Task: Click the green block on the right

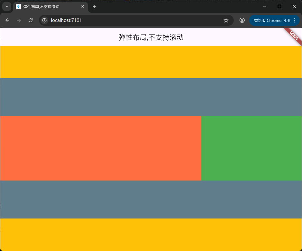Action: click(251, 148)
